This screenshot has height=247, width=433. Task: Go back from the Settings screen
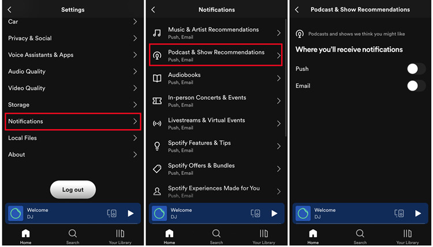tap(9, 10)
